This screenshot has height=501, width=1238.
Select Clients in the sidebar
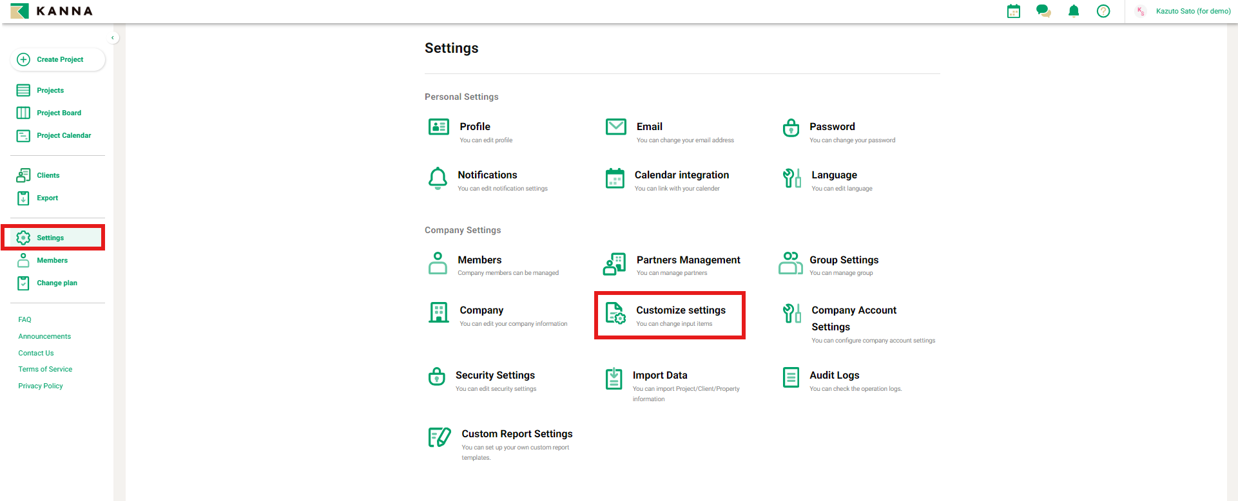(x=48, y=175)
